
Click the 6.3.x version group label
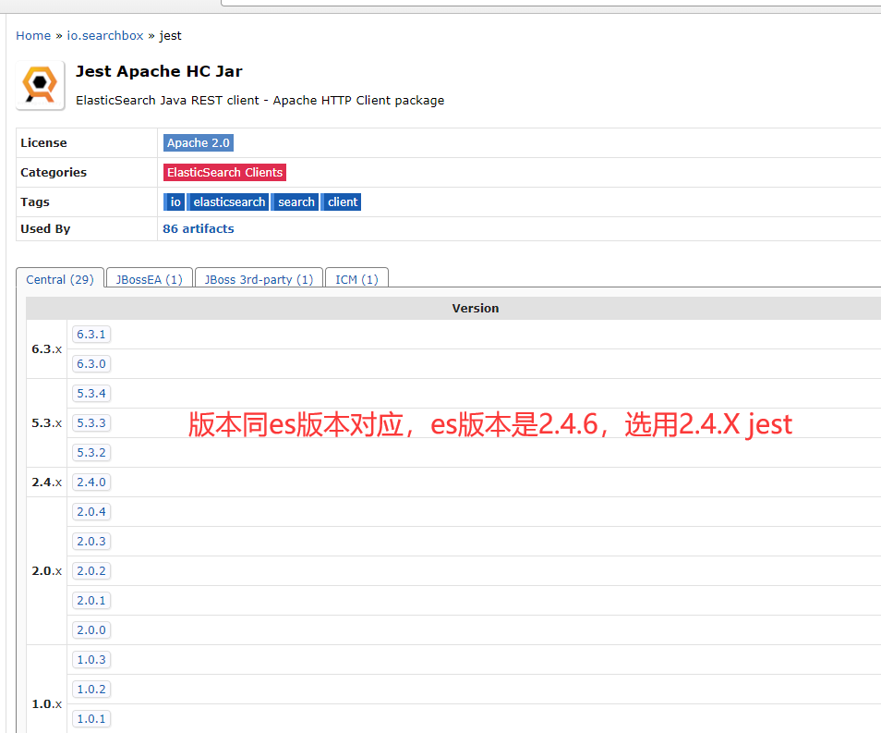point(46,348)
